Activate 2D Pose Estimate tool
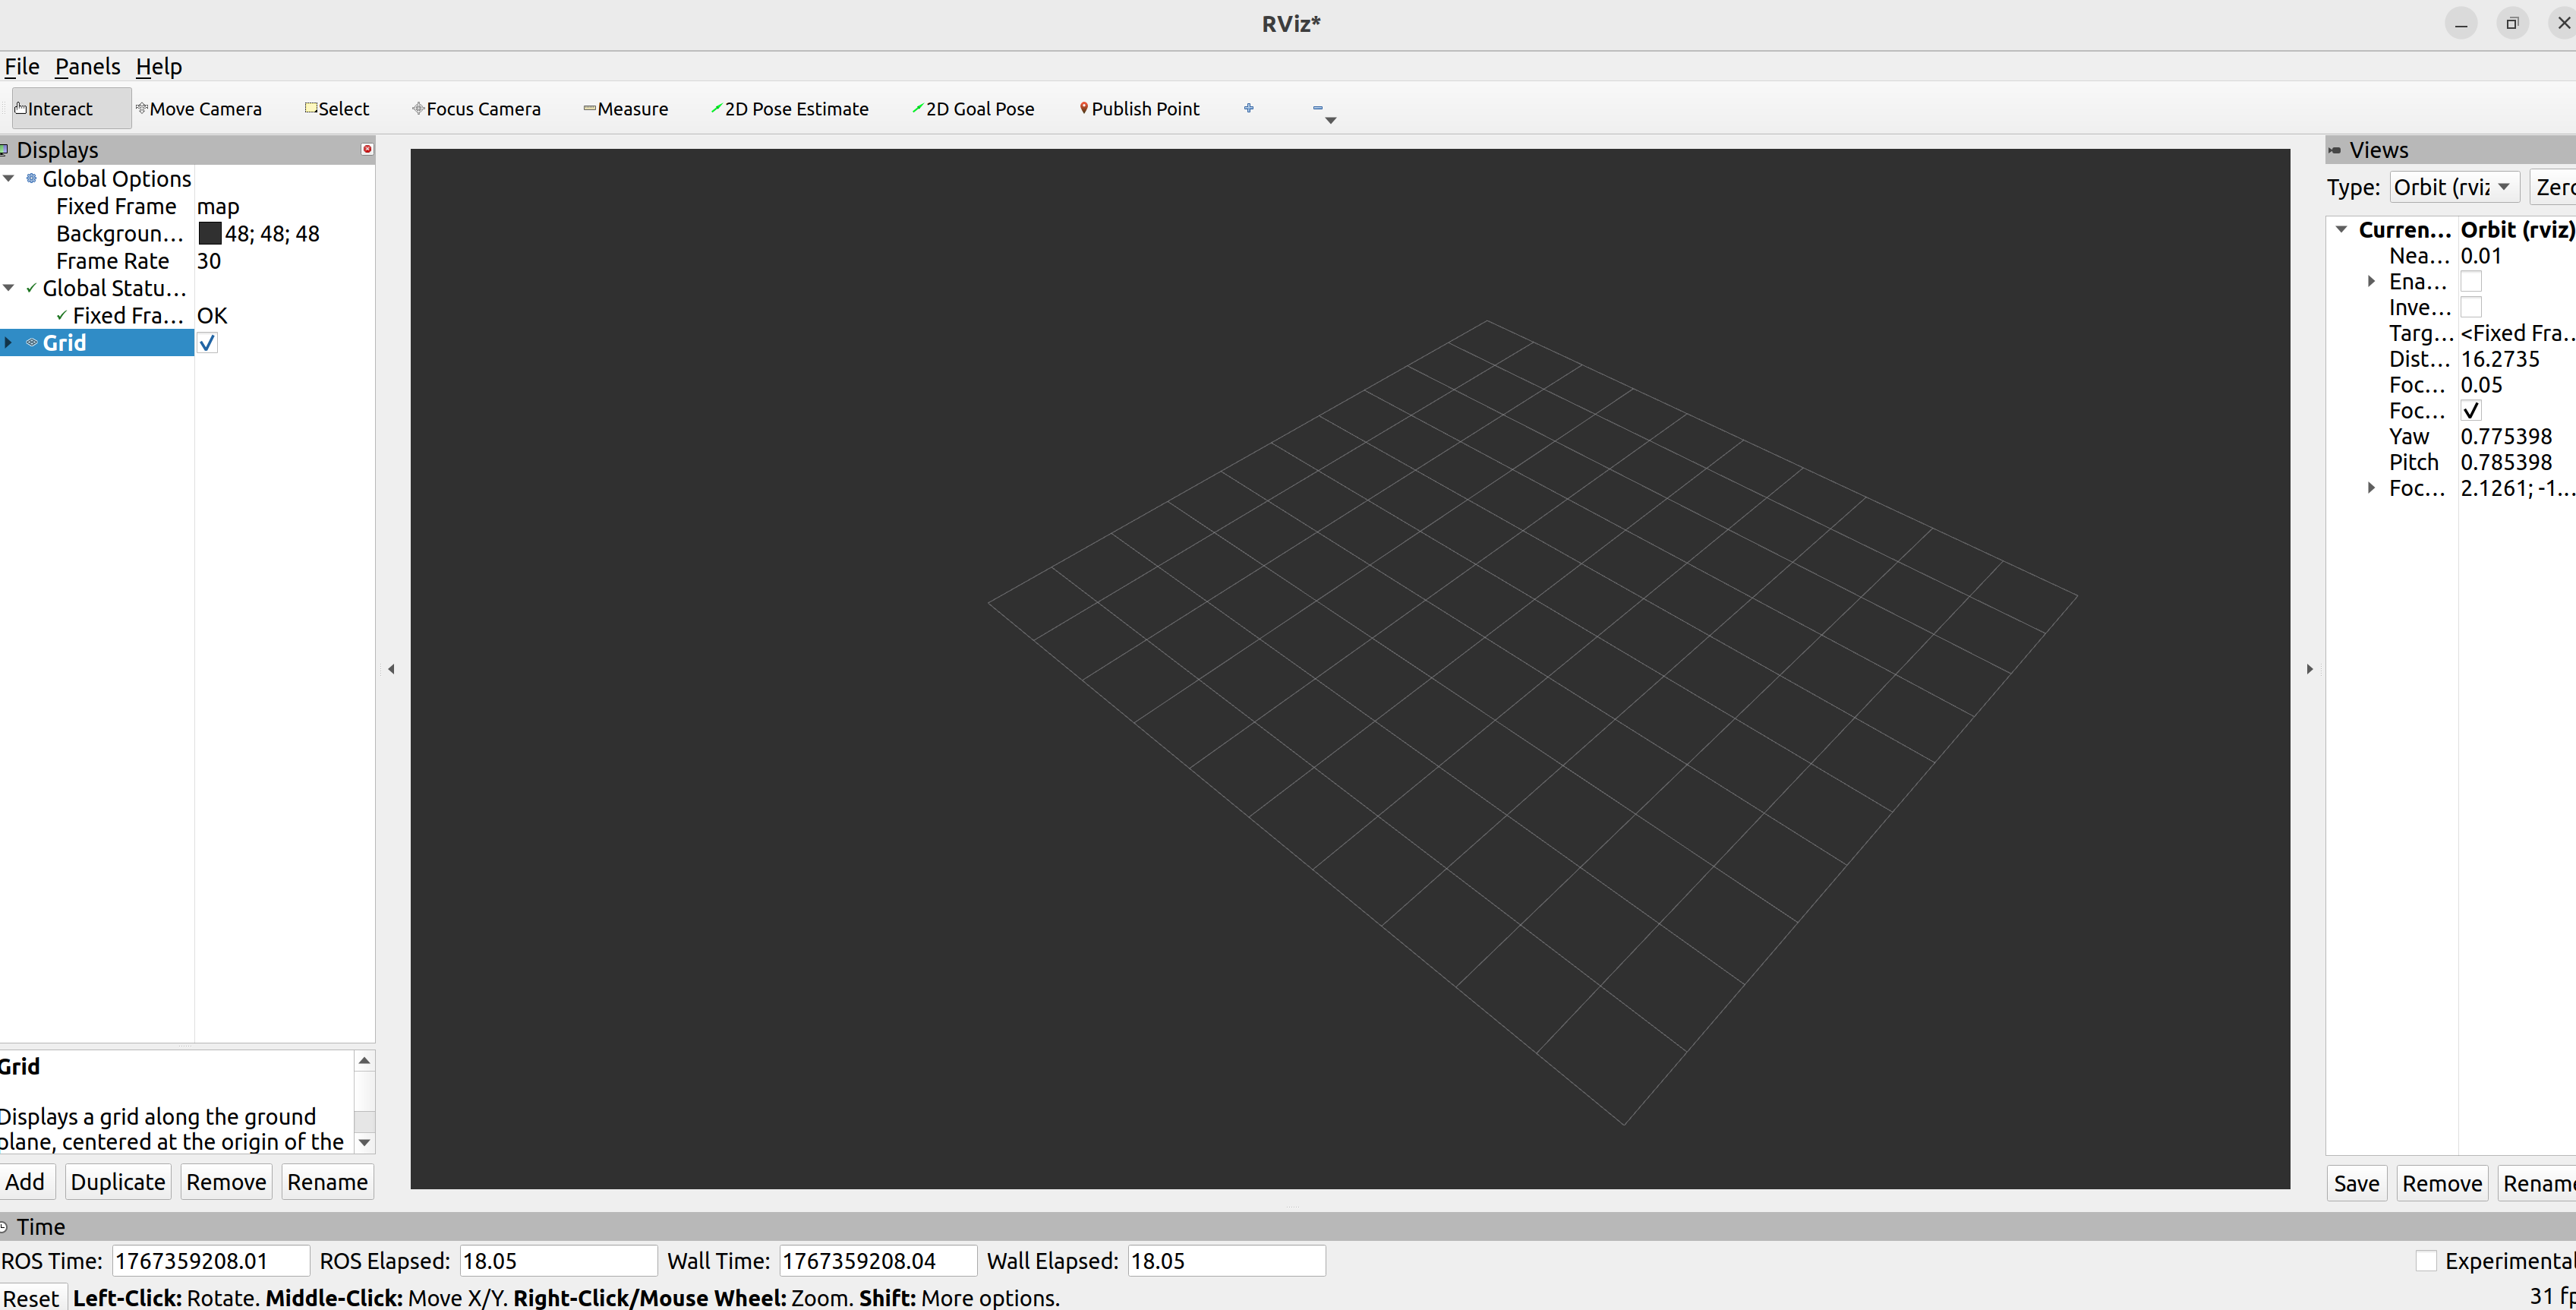This screenshot has height=1310, width=2576. point(790,109)
